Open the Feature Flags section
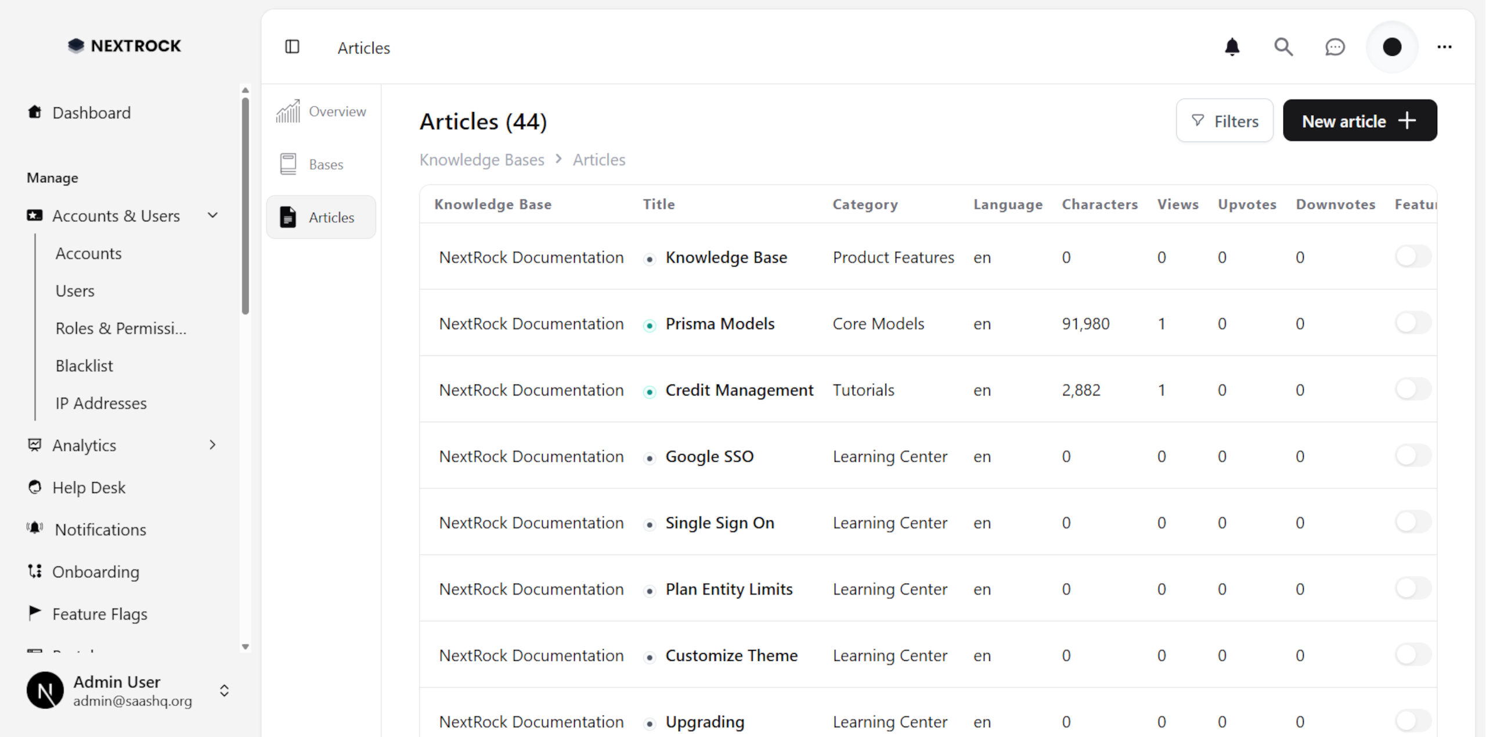Image resolution: width=1486 pixels, height=737 pixels. tap(100, 614)
